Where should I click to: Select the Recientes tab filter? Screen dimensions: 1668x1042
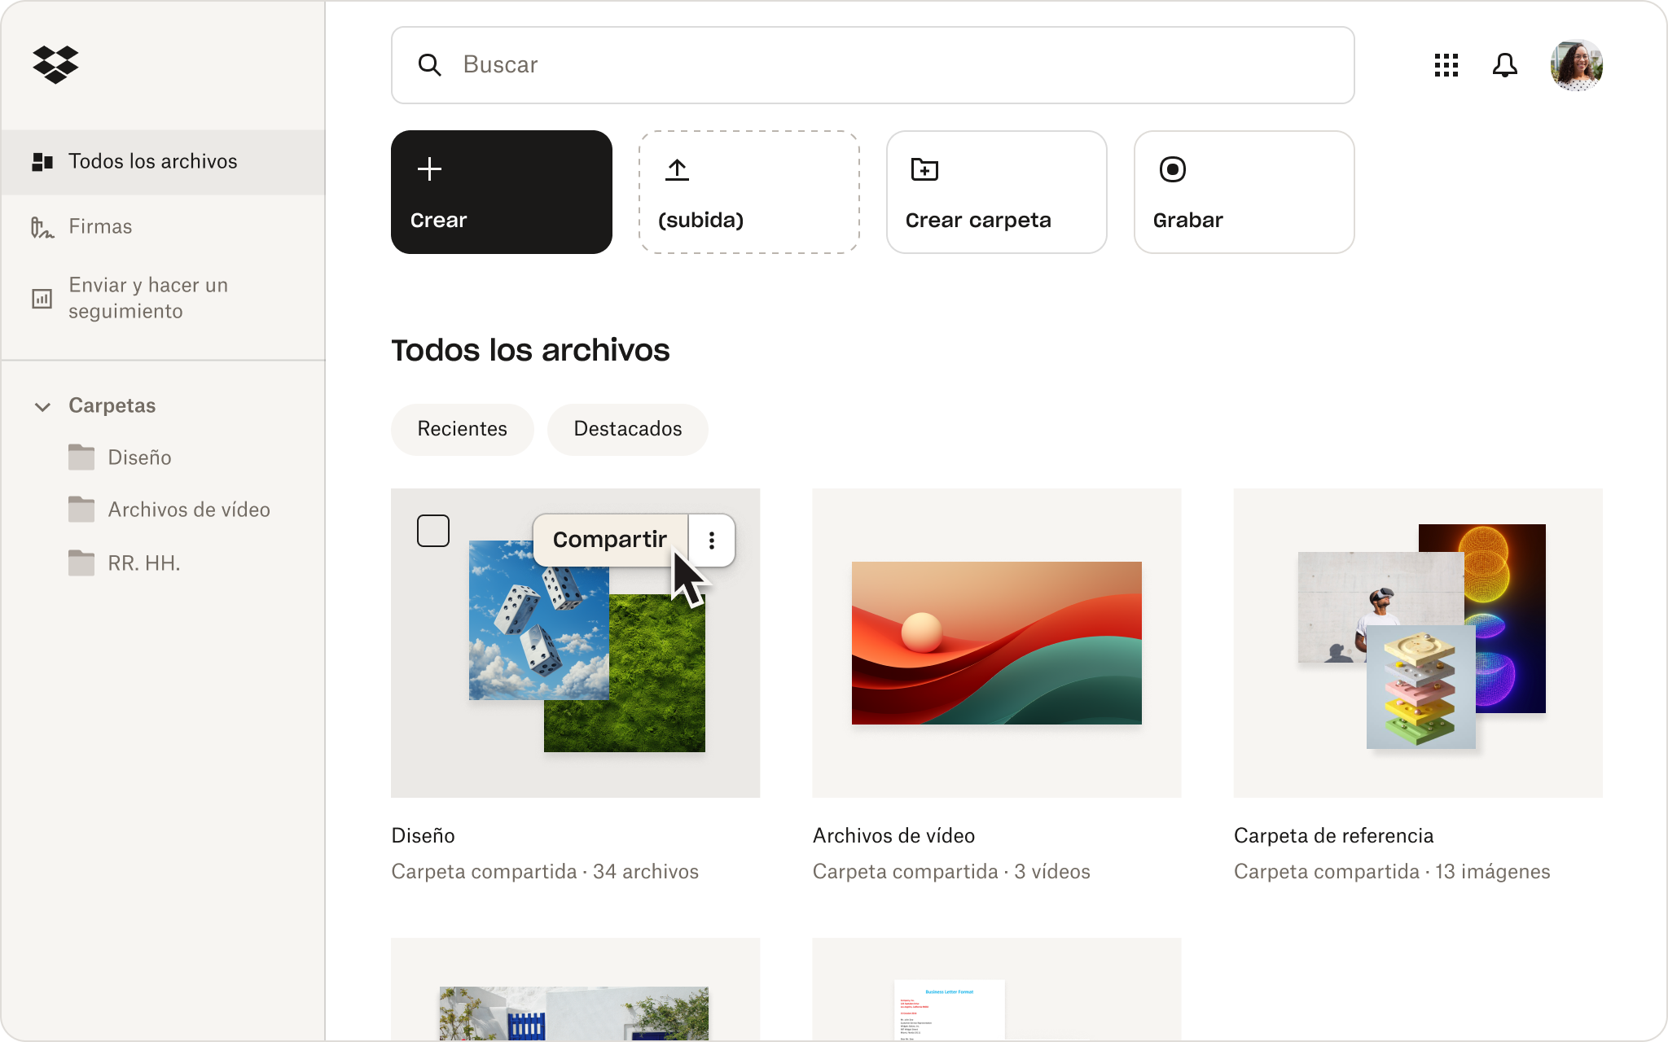tap(461, 428)
